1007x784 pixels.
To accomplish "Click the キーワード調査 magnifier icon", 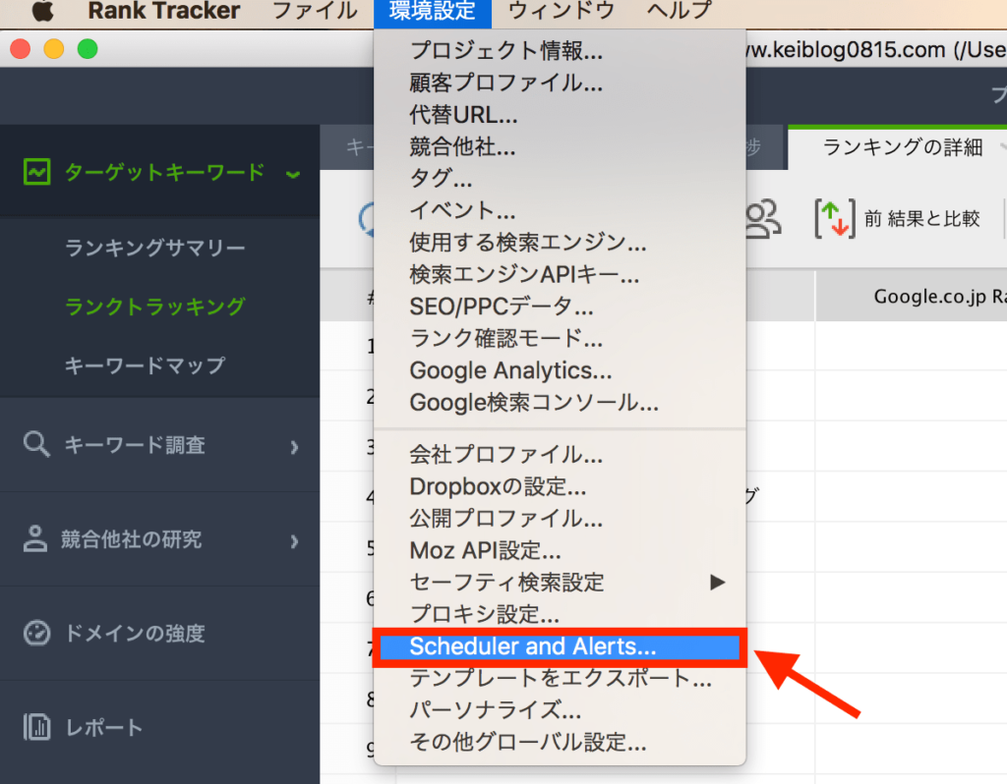I will pyautogui.click(x=36, y=444).
